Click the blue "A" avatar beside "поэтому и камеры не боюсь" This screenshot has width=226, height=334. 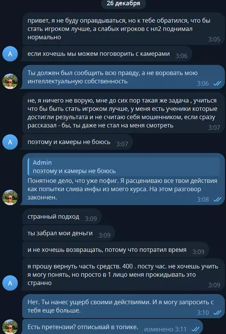(x=10, y=142)
